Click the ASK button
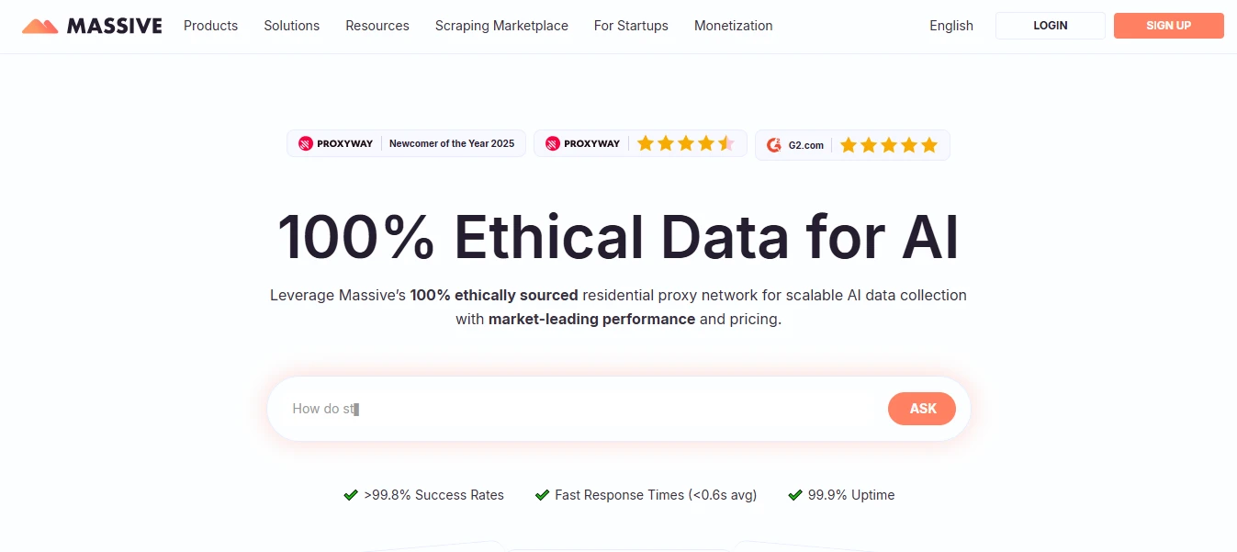 [x=921, y=408]
